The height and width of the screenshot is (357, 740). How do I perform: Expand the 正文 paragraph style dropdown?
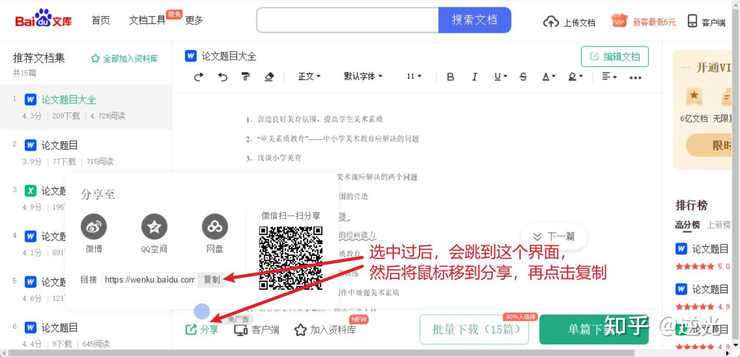(x=309, y=77)
